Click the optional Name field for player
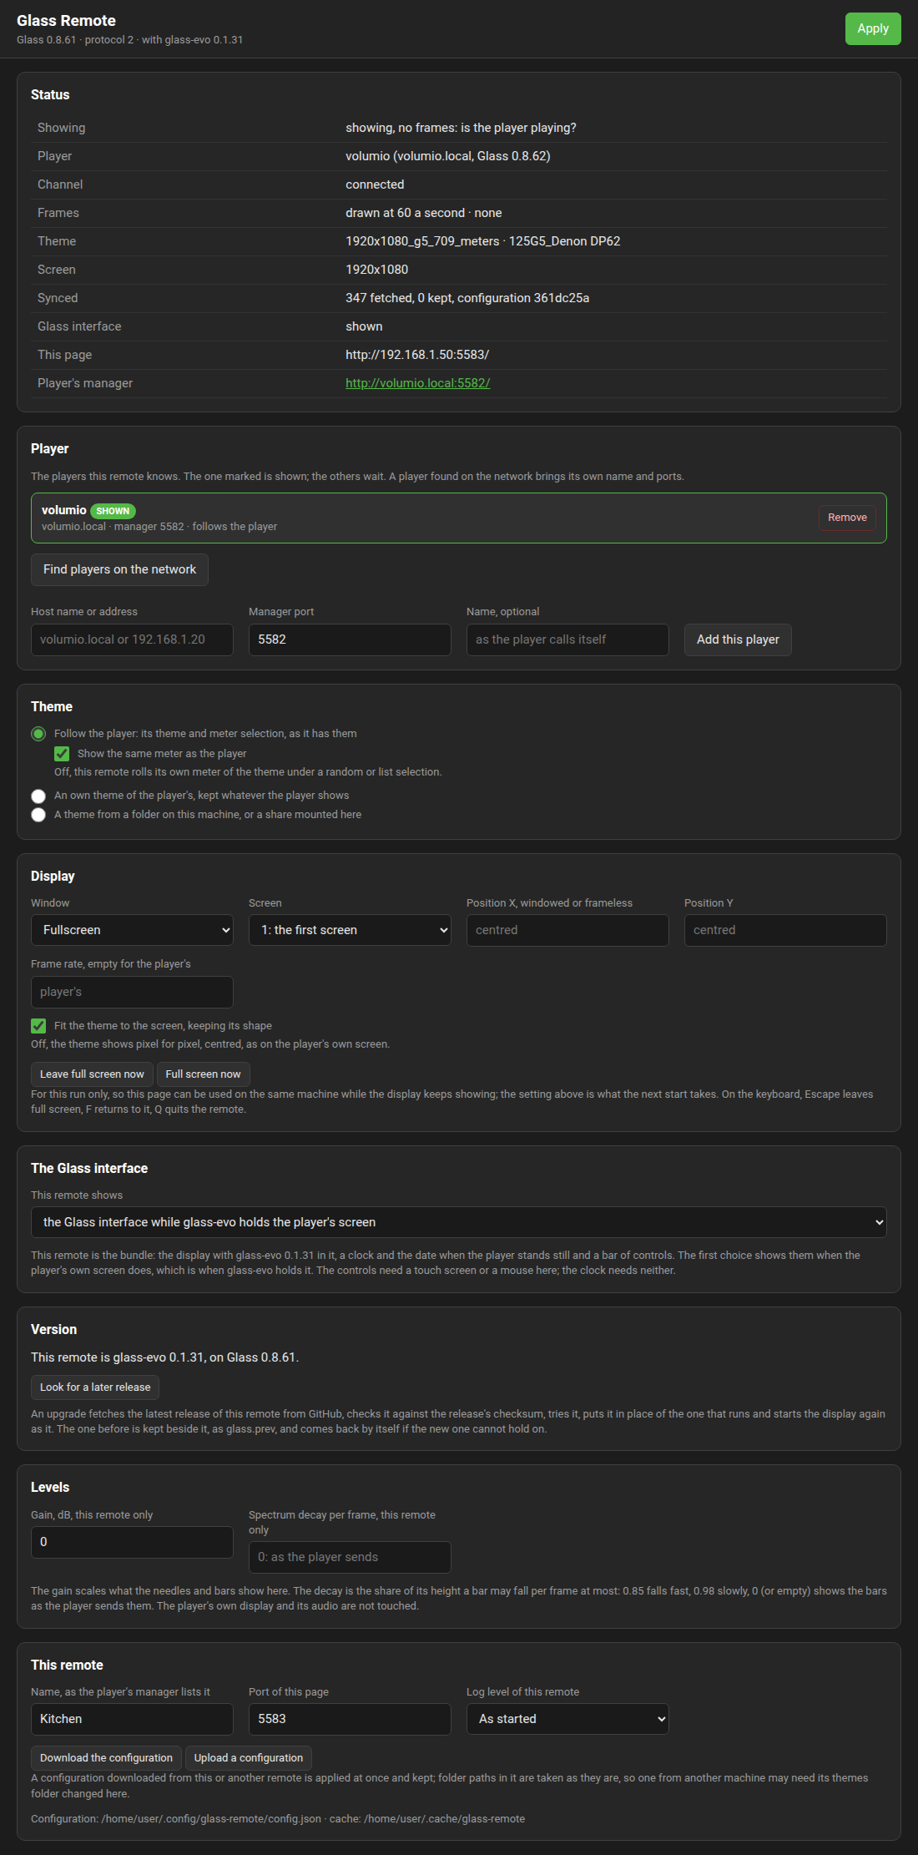The height and width of the screenshot is (1855, 918). (x=567, y=639)
